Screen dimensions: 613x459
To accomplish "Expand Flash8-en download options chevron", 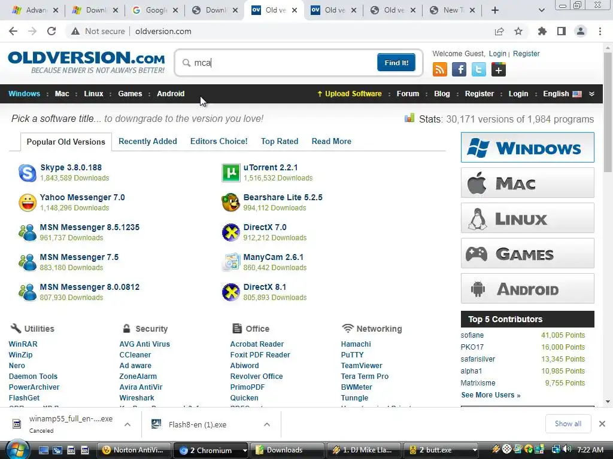I will [267, 424].
